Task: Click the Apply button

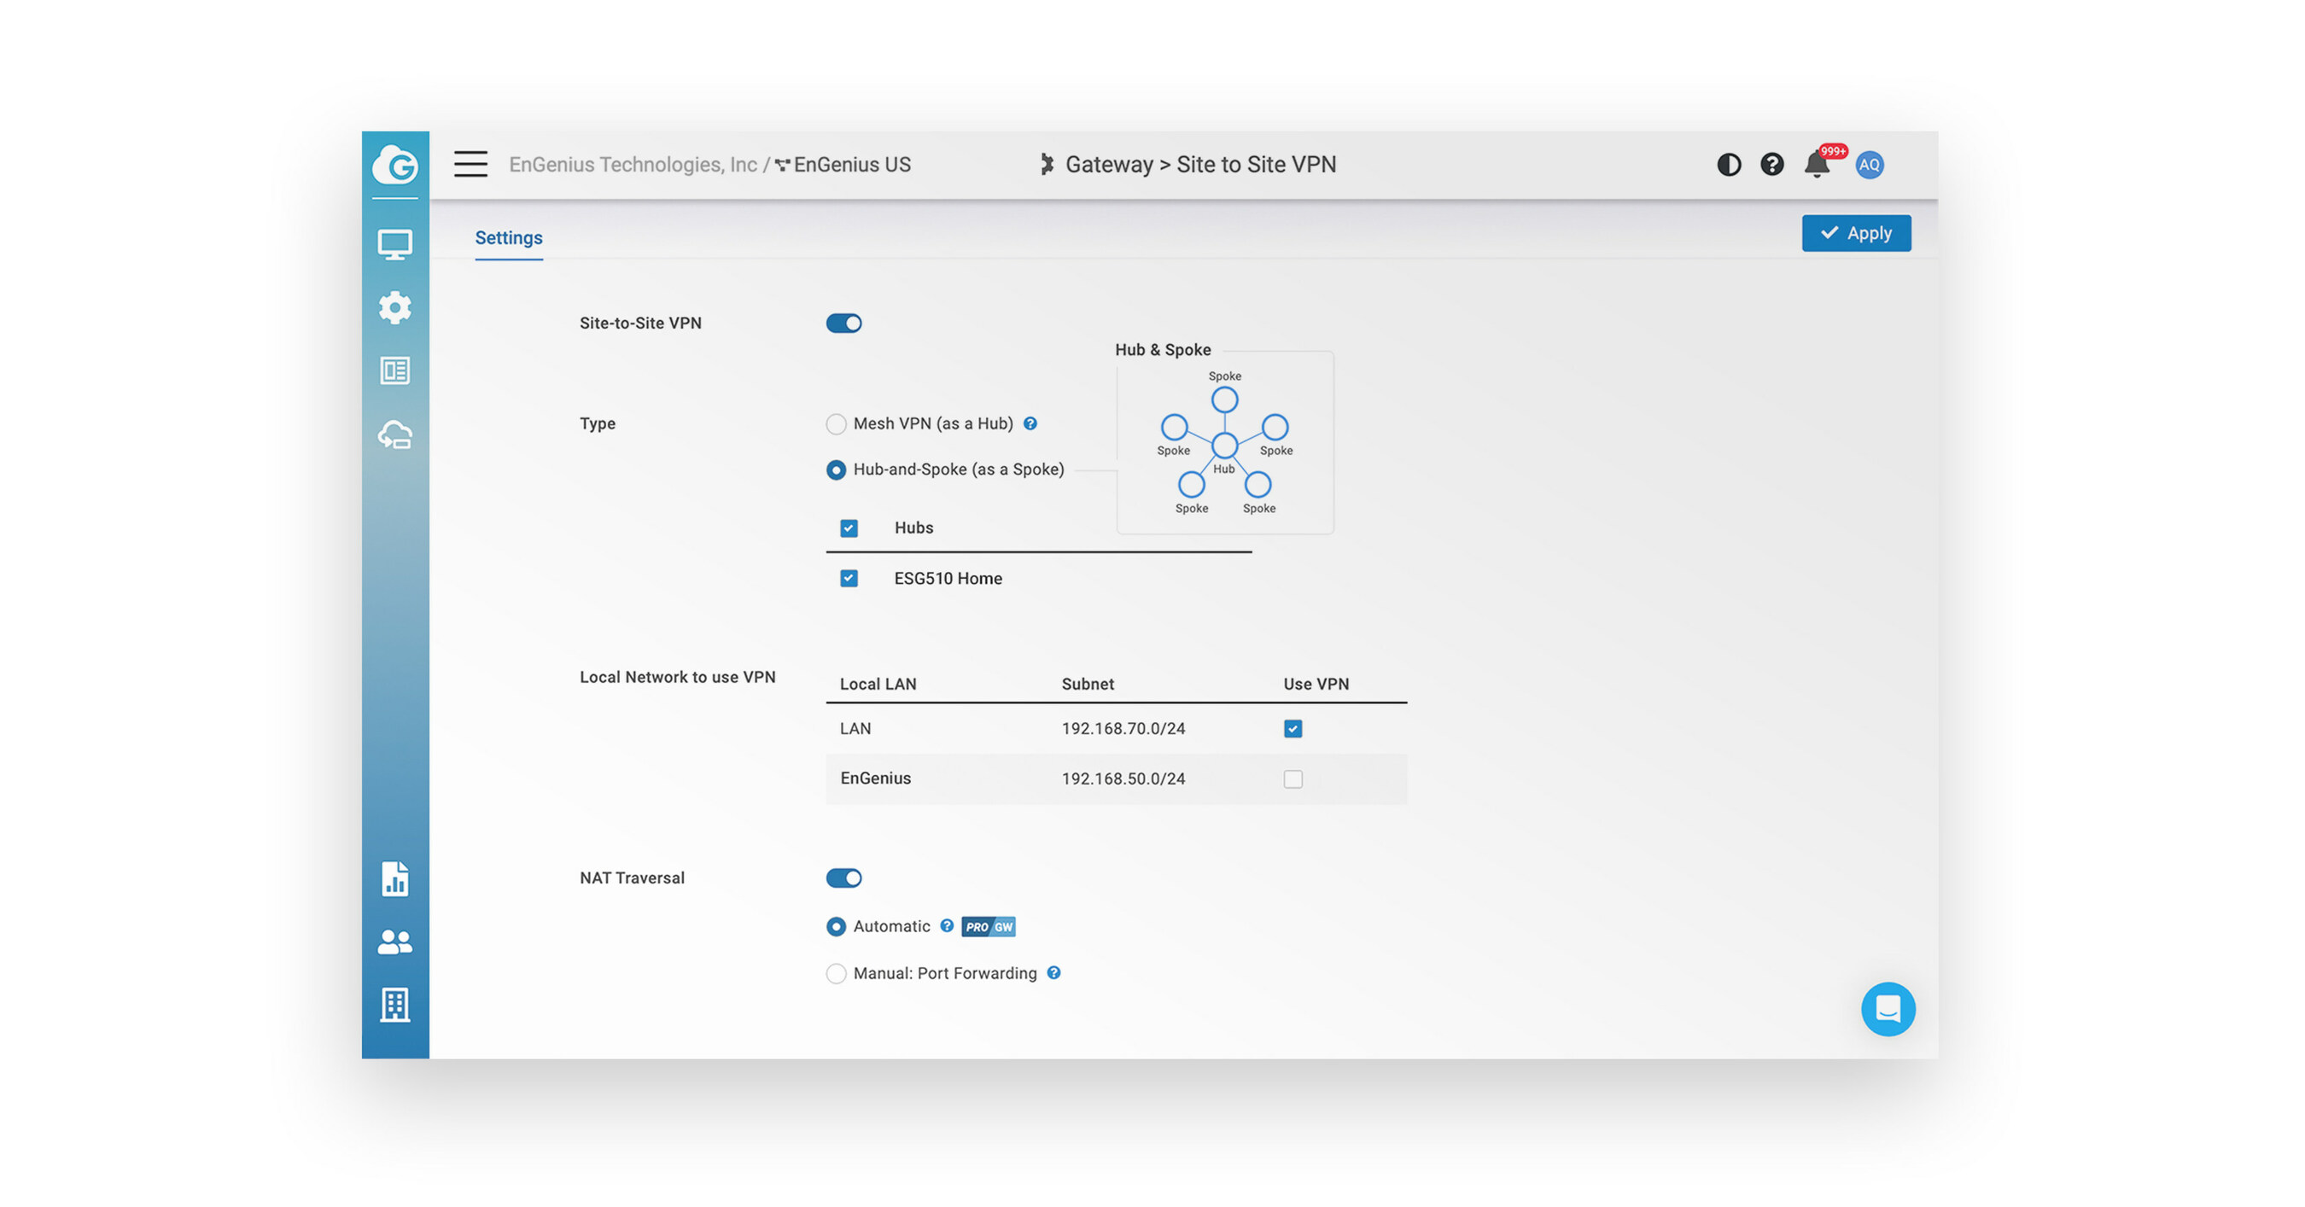Action: pyautogui.click(x=1856, y=233)
